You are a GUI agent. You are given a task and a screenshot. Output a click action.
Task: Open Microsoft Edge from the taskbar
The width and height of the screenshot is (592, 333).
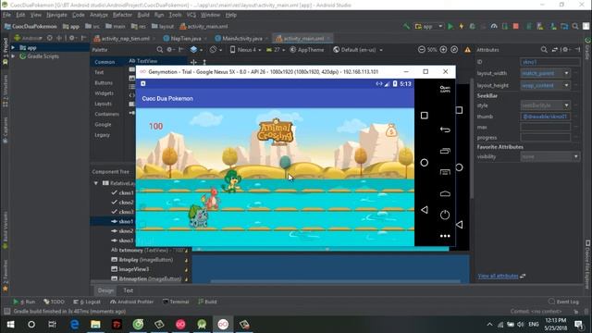click(74, 325)
